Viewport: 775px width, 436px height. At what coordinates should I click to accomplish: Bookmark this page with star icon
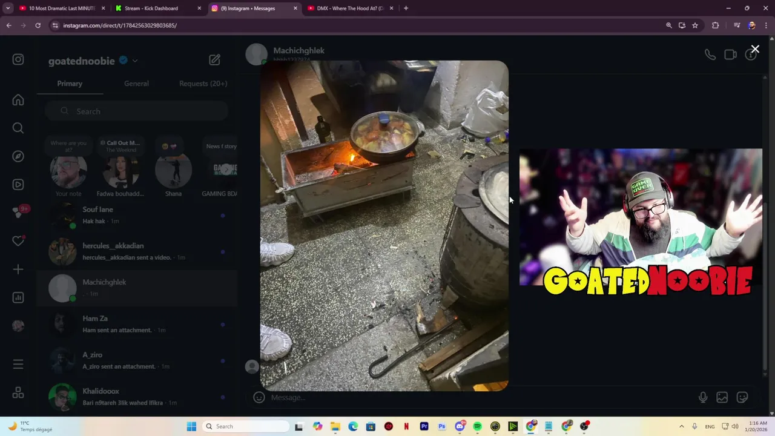[x=695, y=25]
